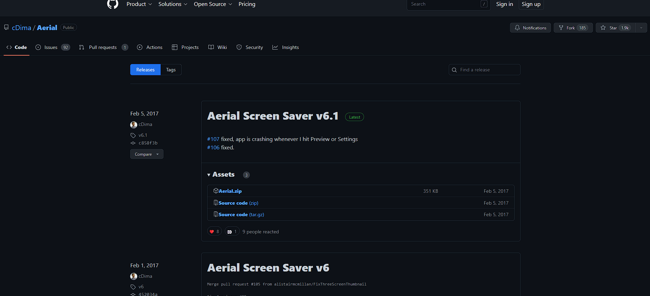Add heart reaction on v6.1 release
650x296 pixels.
(215, 231)
